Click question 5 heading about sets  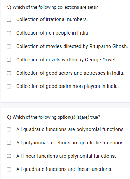click(x=52, y=7)
